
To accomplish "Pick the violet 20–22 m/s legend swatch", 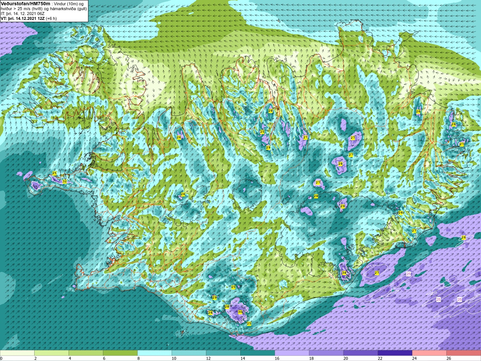I will click(x=361, y=353).
